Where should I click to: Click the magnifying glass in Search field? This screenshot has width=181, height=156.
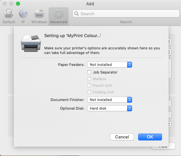(x=77, y=14)
